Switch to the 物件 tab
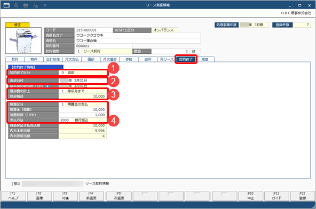Viewport: 316px width, 209px height. coord(34,59)
